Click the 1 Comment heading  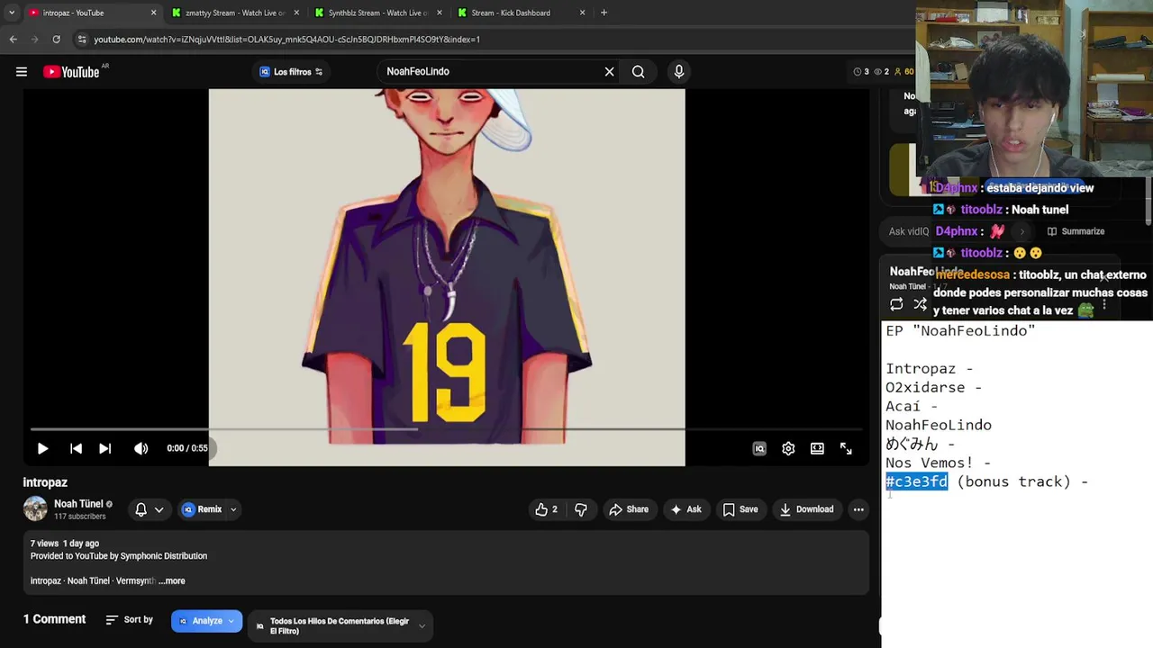click(54, 619)
